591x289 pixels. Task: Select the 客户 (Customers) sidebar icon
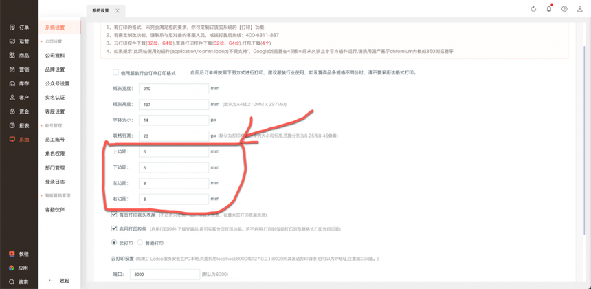coord(12,98)
